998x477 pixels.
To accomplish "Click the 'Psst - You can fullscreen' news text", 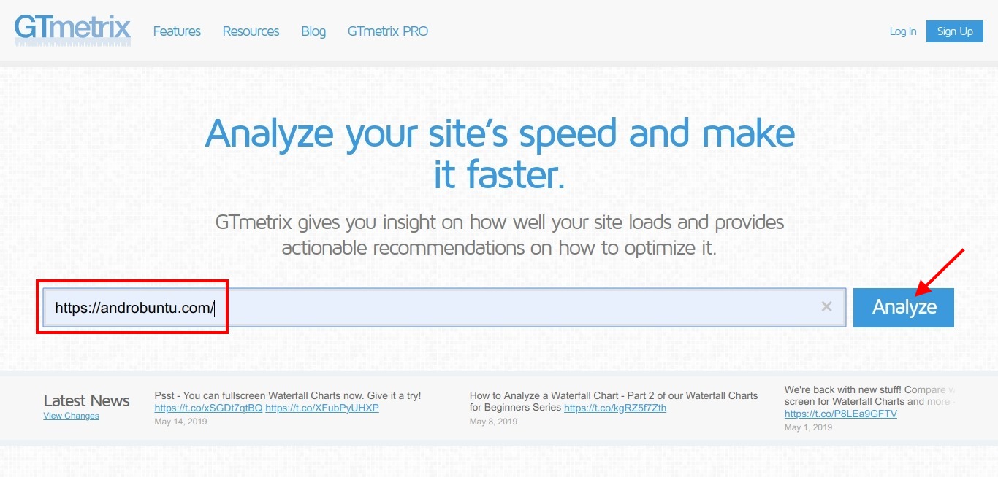I will click(288, 395).
